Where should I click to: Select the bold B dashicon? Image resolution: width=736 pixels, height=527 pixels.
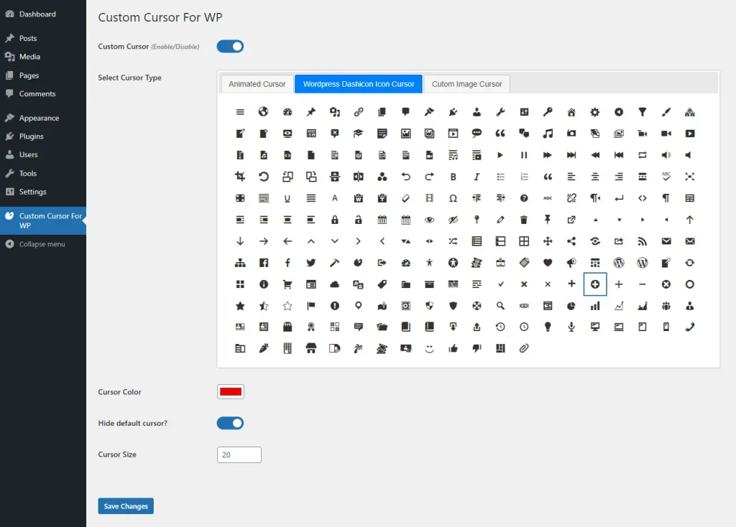coord(453,177)
